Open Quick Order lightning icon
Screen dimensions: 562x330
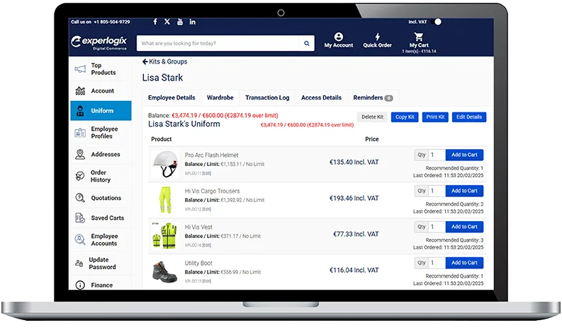coord(377,37)
